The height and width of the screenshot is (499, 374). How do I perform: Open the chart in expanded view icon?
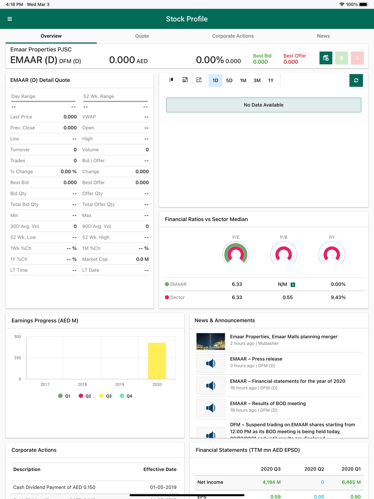pyautogui.click(x=185, y=80)
